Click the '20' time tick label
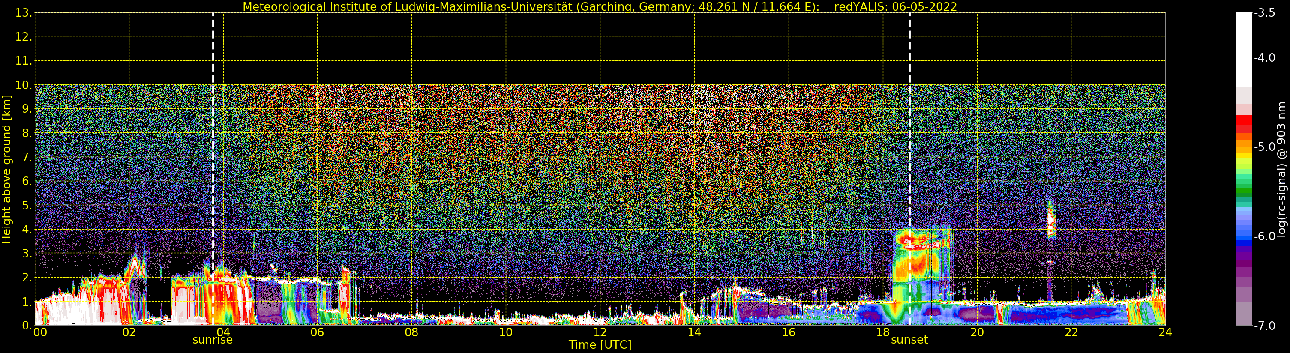Image resolution: width=1290 pixels, height=353 pixels. pyautogui.click(x=977, y=332)
